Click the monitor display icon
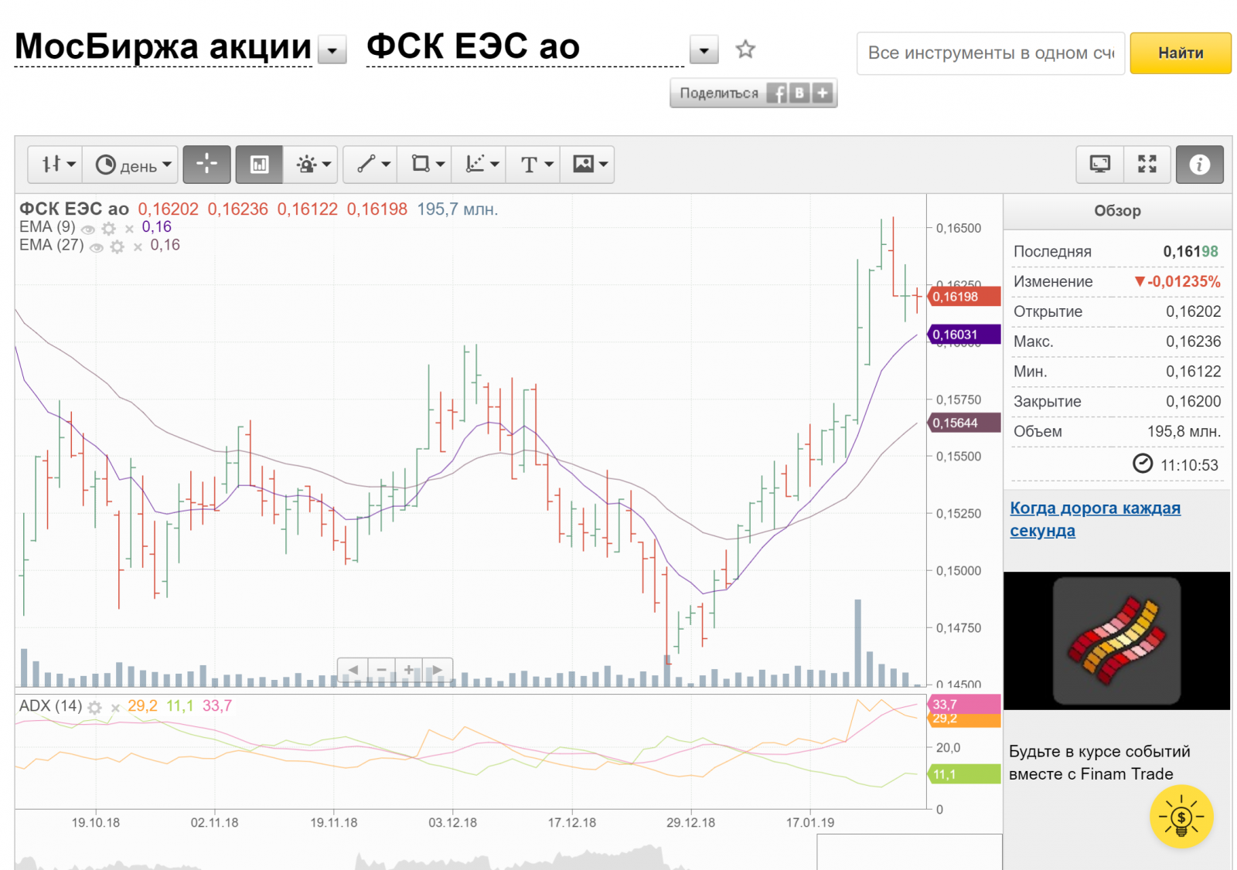 pos(1099,164)
